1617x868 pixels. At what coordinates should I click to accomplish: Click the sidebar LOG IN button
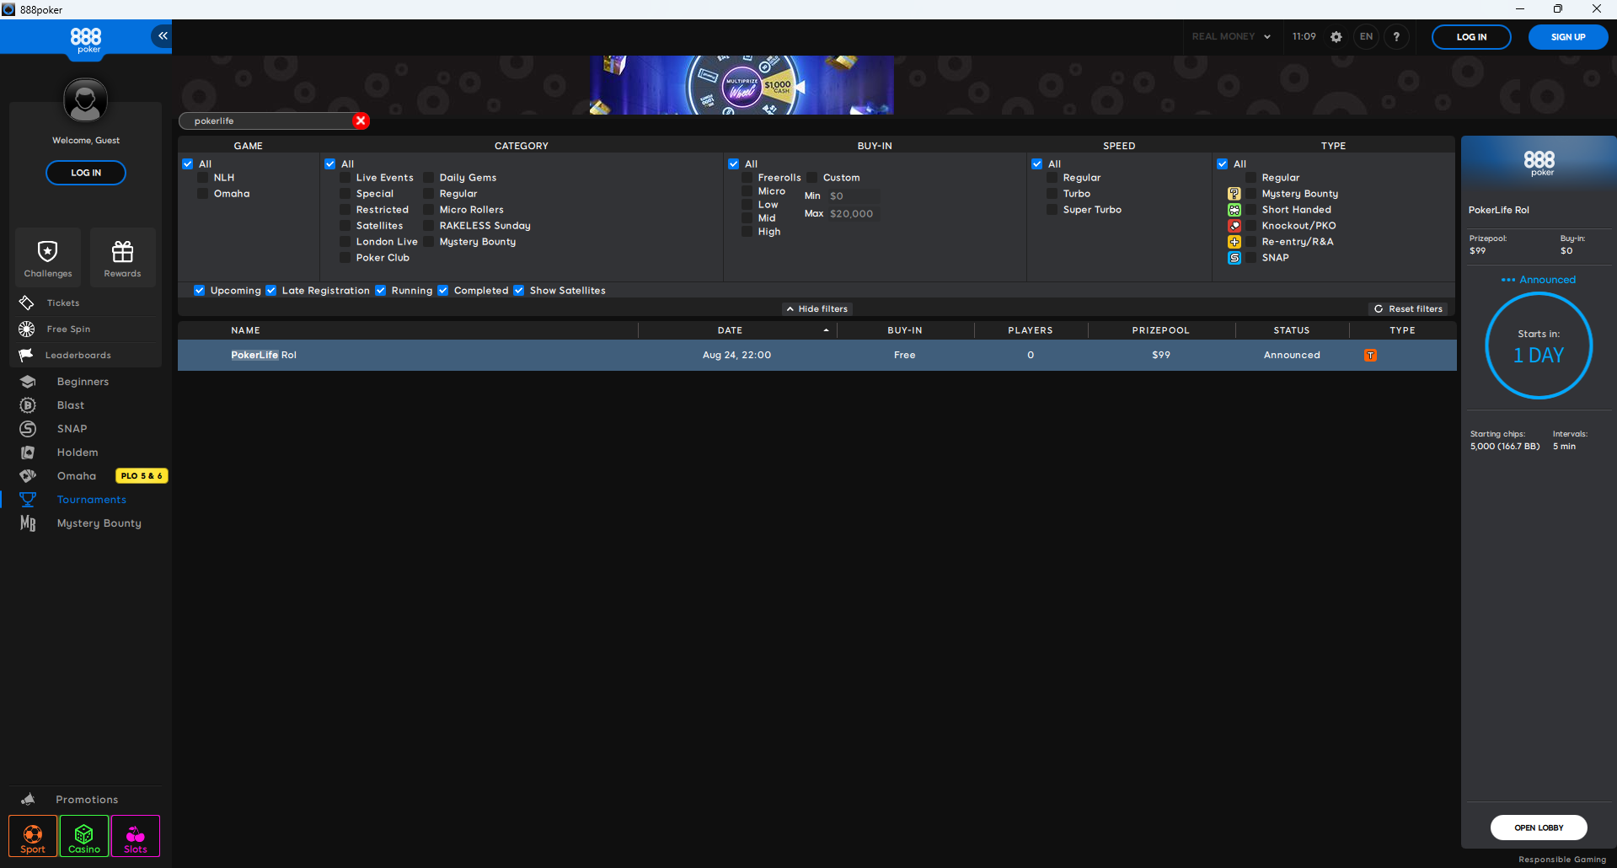[x=86, y=173]
